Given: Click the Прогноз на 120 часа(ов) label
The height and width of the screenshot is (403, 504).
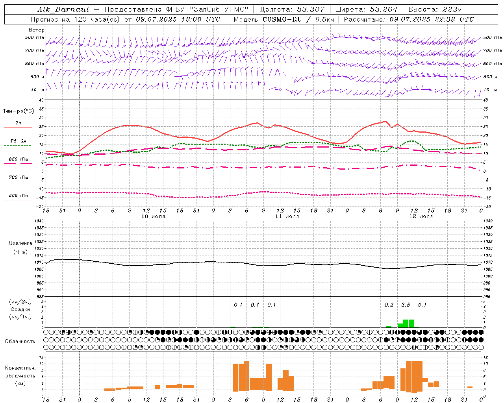Looking at the screenshot, I should [x=76, y=19].
